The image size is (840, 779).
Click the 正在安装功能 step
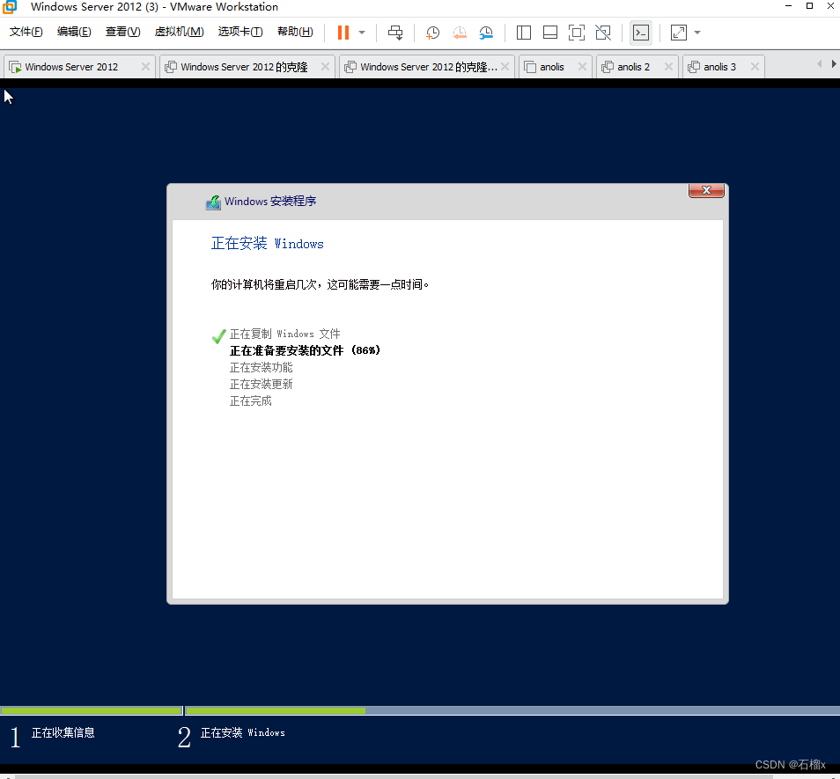[261, 367]
